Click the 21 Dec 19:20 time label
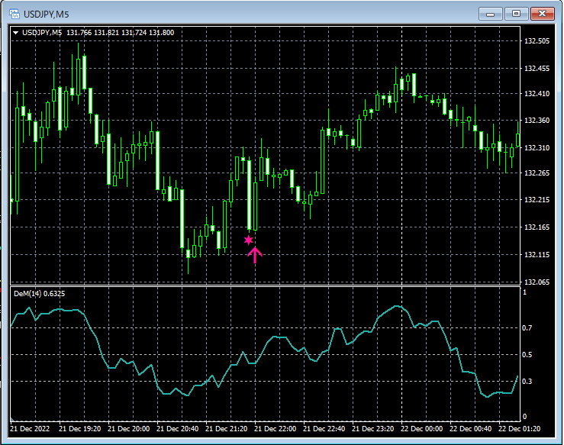Screen dimensions: 564x445 point(80,429)
